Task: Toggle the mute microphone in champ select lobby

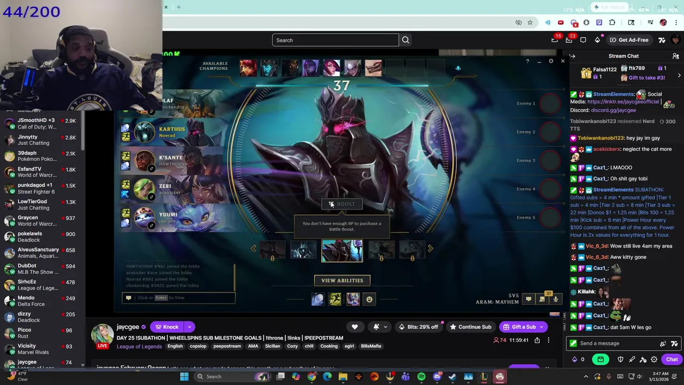Action: click(556, 299)
